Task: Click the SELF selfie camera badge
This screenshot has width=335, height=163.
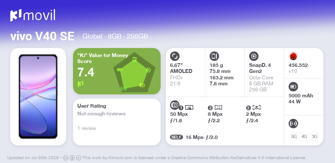Action: pos(177,137)
